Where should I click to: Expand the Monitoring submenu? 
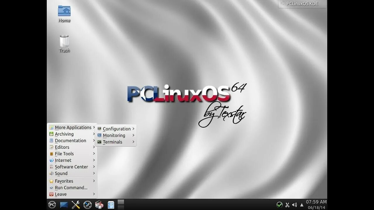pos(116,135)
